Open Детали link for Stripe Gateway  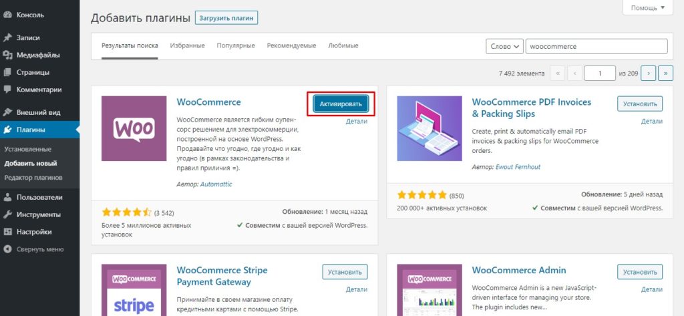[x=357, y=289]
